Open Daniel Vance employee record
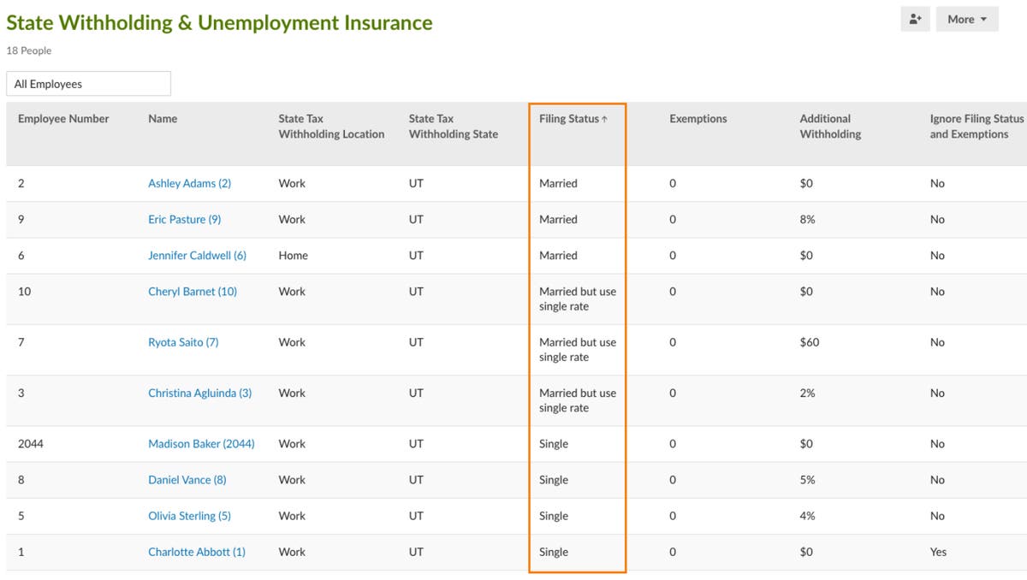 (x=187, y=480)
